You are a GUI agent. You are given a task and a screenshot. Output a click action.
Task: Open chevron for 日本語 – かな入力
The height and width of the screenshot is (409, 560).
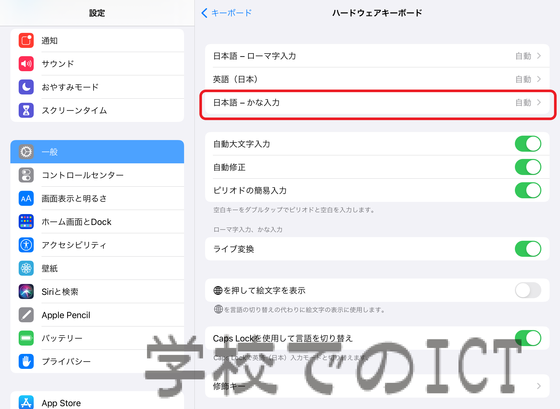[539, 102]
